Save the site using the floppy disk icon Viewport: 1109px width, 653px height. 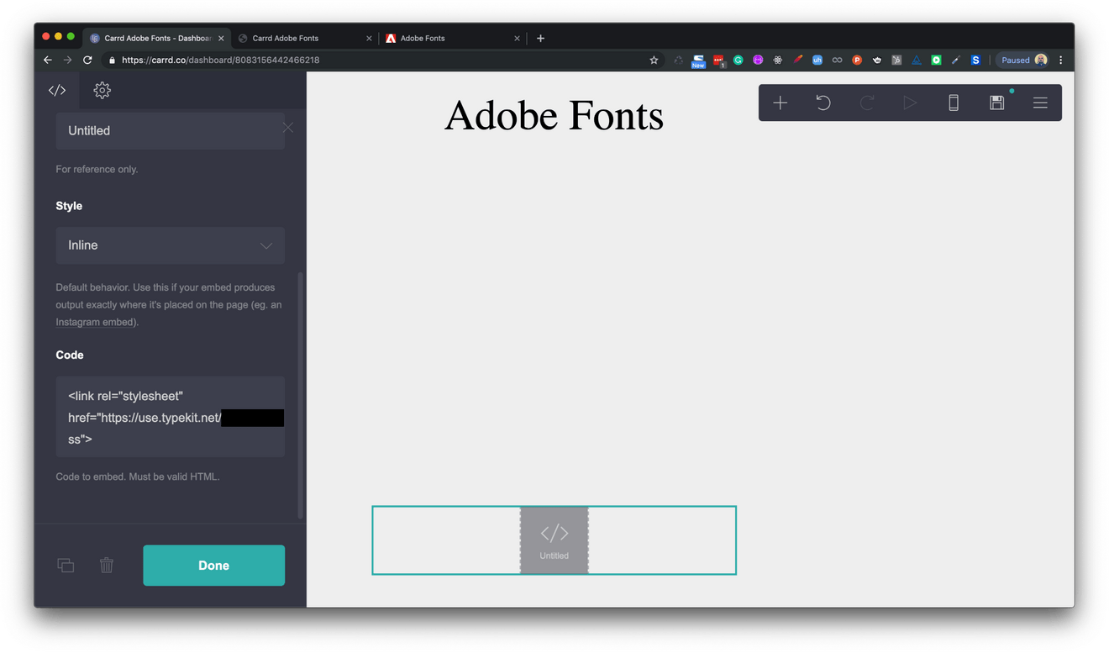(997, 103)
